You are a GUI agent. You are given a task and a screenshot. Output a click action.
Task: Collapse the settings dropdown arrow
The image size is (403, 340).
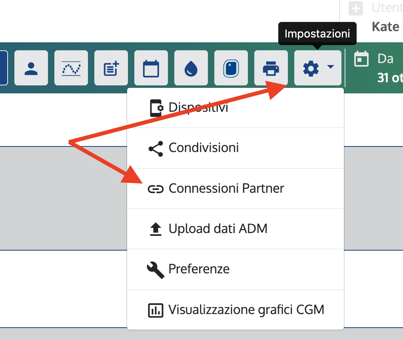[331, 67]
